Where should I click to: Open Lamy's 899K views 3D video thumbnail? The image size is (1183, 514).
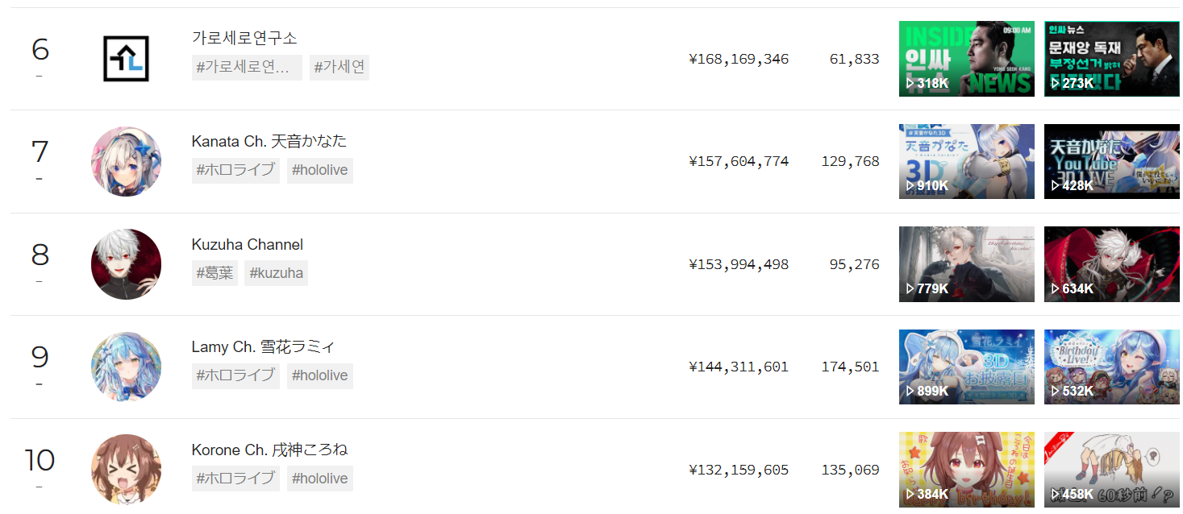click(x=966, y=367)
